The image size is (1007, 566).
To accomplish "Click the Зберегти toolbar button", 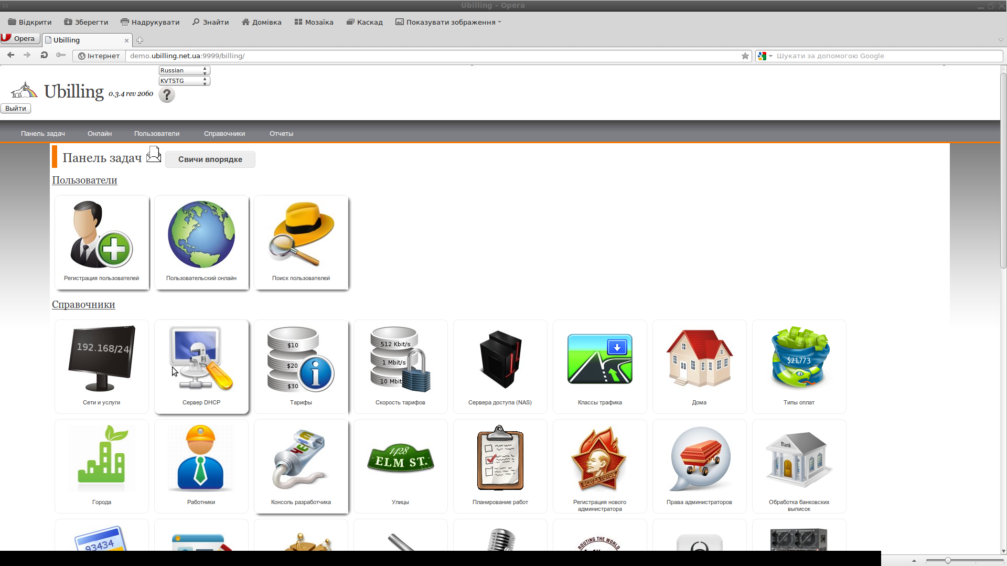I will tap(86, 22).
